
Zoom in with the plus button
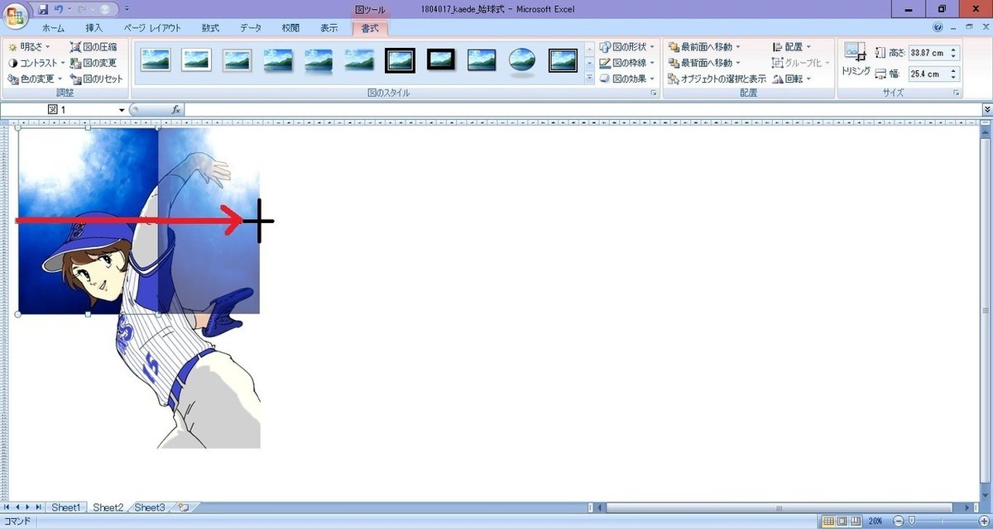[985, 522]
